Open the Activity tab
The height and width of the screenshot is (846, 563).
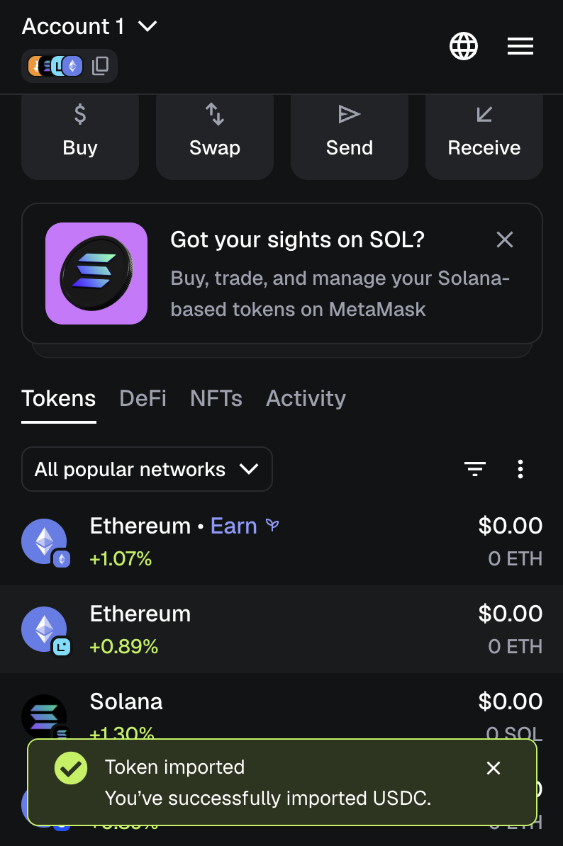point(306,398)
